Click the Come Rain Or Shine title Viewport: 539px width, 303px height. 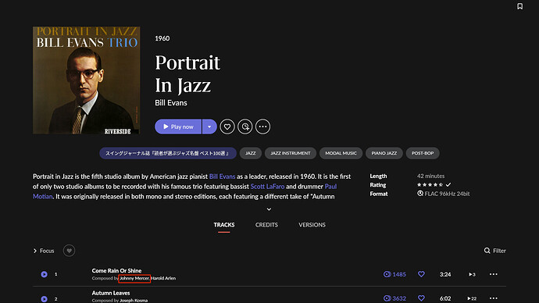tap(116, 271)
